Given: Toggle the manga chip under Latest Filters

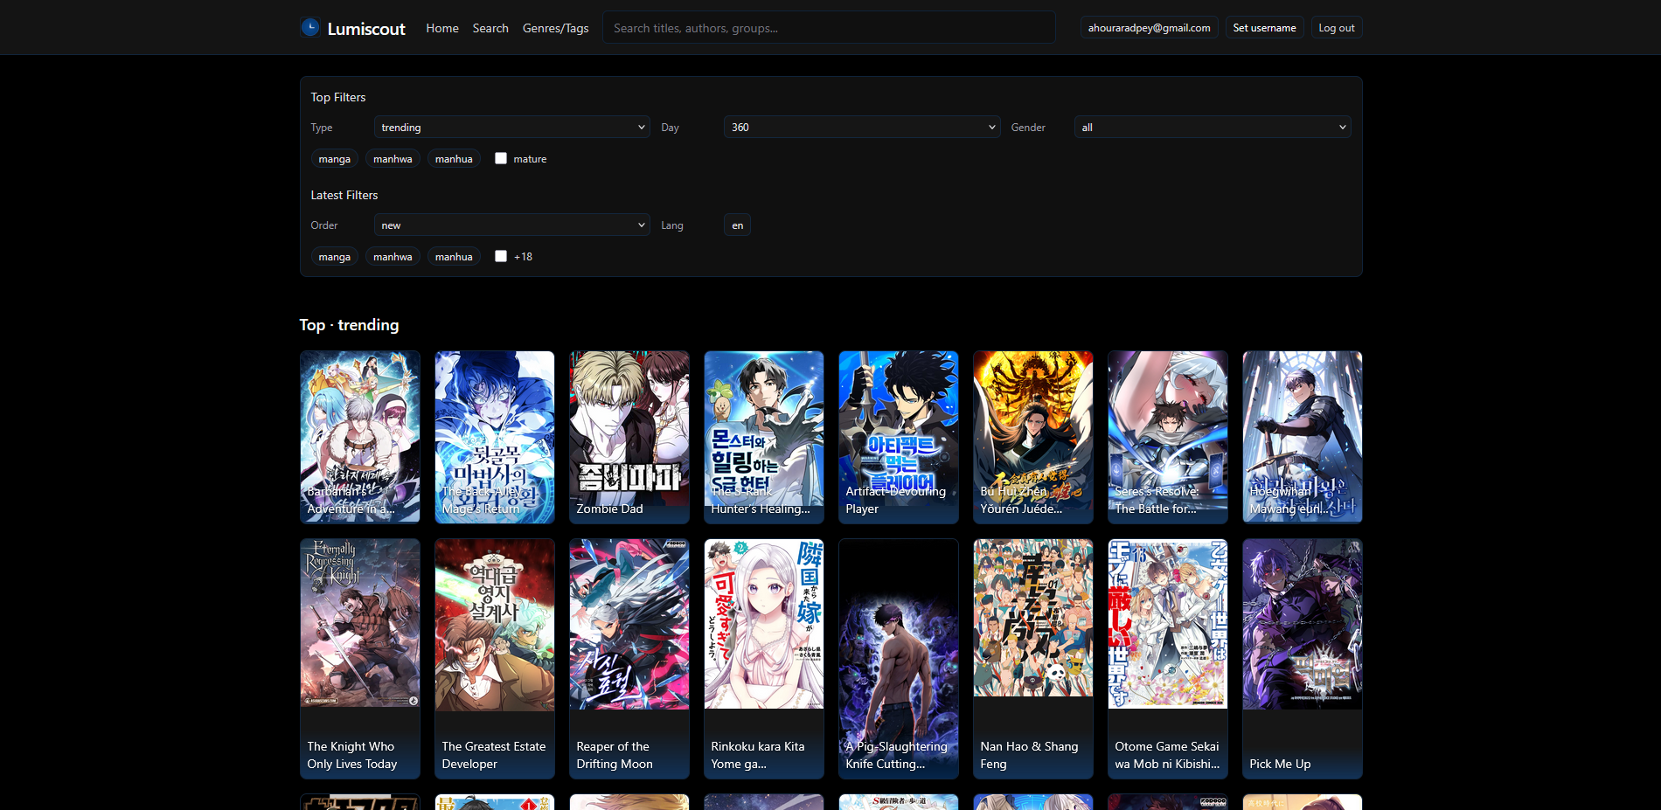Looking at the screenshot, I should click(x=334, y=257).
